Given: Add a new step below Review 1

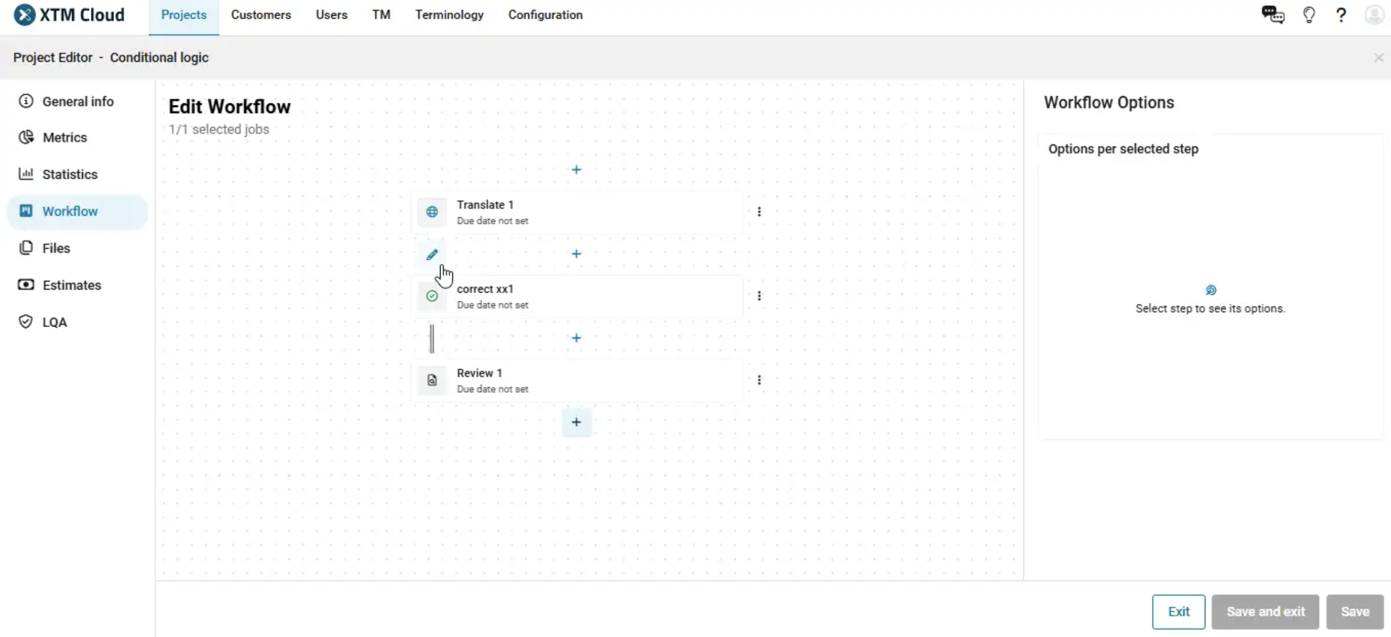Looking at the screenshot, I should 576,423.
